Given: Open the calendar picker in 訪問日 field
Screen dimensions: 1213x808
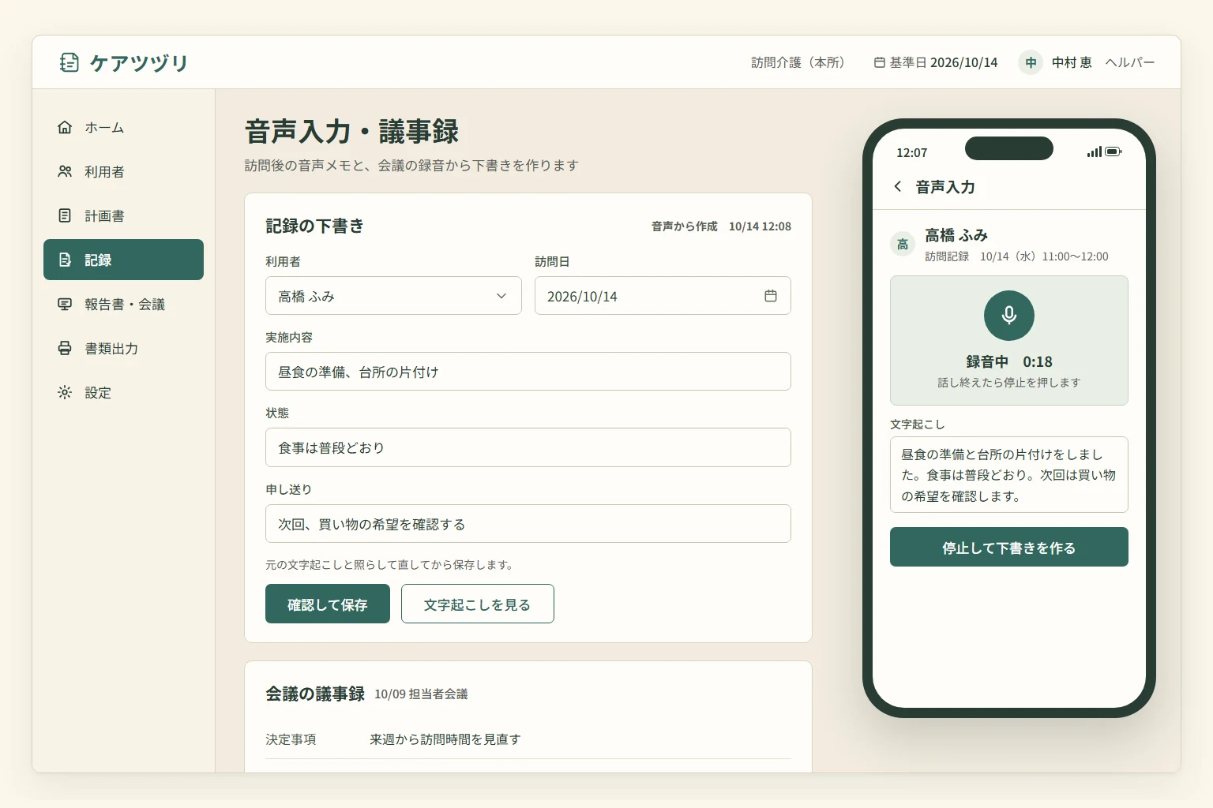Looking at the screenshot, I should [x=771, y=296].
